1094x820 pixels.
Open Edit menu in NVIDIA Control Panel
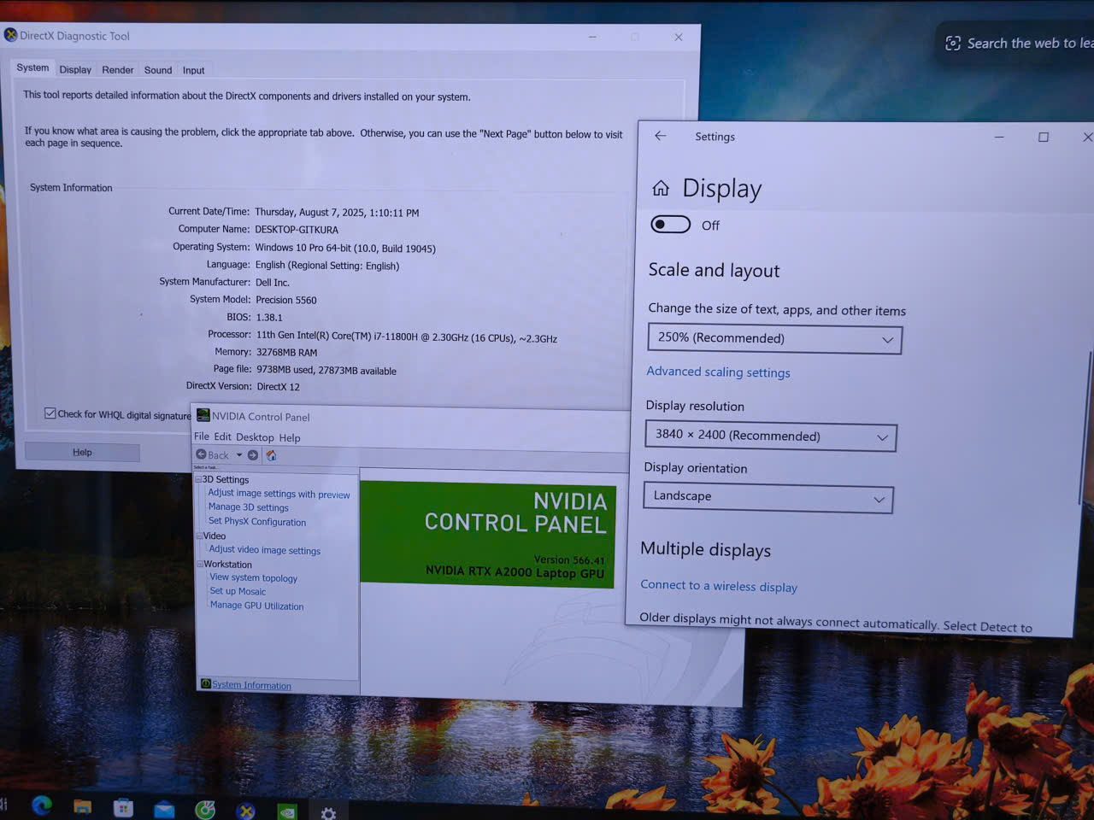(222, 436)
